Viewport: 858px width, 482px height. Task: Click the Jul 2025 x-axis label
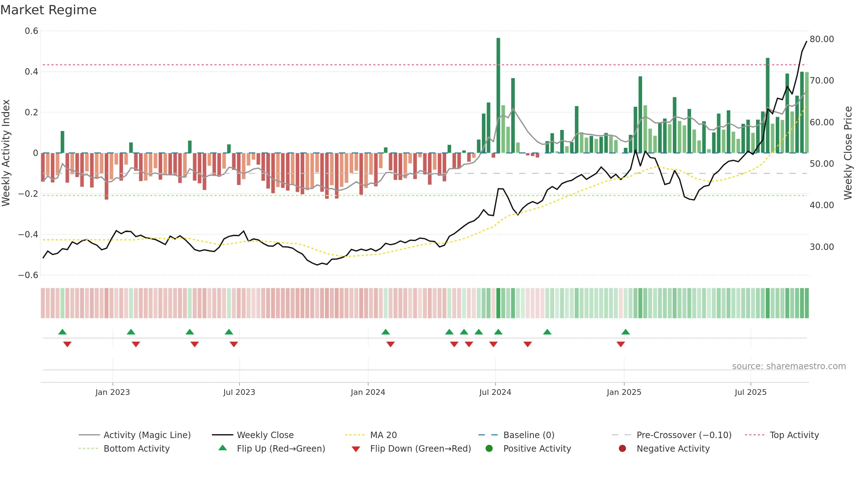(751, 392)
